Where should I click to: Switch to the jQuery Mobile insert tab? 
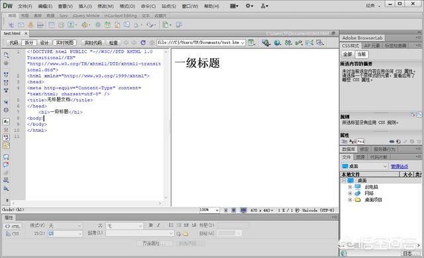[x=86, y=16]
